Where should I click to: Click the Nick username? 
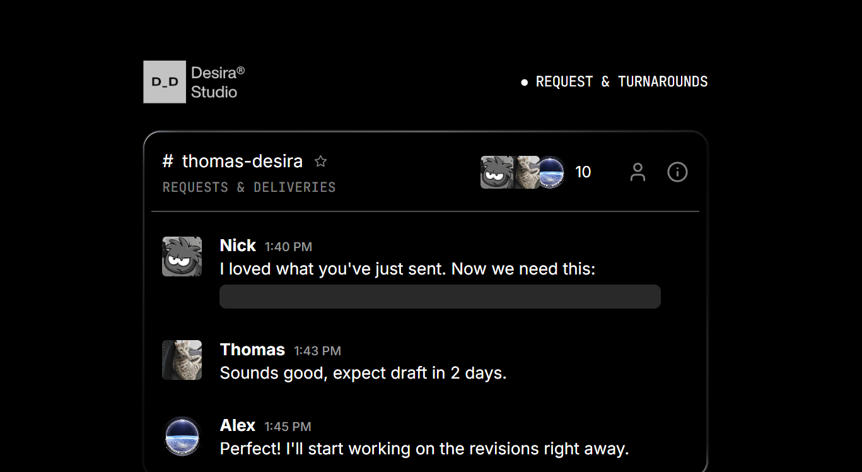pyautogui.click(x=238, y=245)
